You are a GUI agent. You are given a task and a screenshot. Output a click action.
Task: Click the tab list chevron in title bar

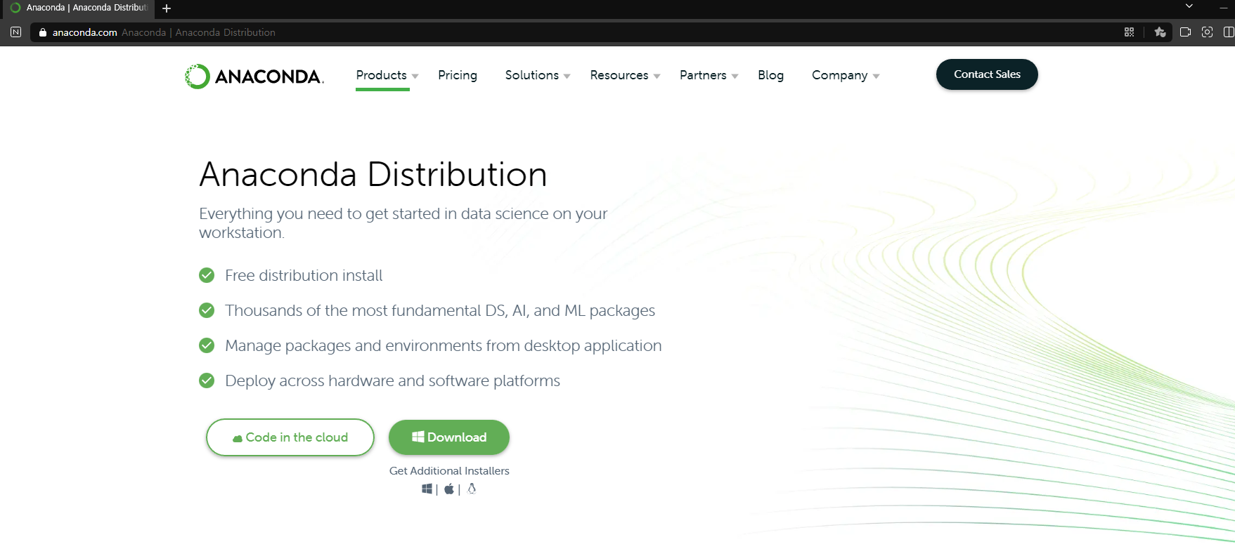[x=1189, y=6]
